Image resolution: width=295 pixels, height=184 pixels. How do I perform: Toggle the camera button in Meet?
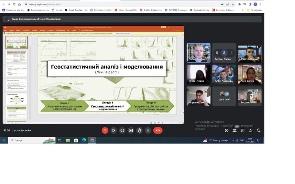point(114,131)
